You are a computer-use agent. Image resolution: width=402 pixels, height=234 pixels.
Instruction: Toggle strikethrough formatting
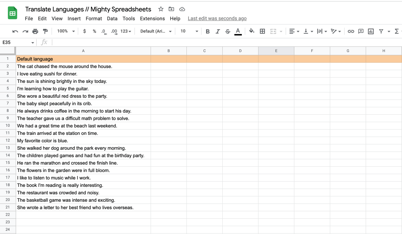[227, 31]
